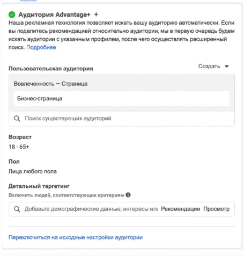Click the magnifier icon in existing audiences search
The height and width of the screenshot is (256, 244).
pos(17,119)
